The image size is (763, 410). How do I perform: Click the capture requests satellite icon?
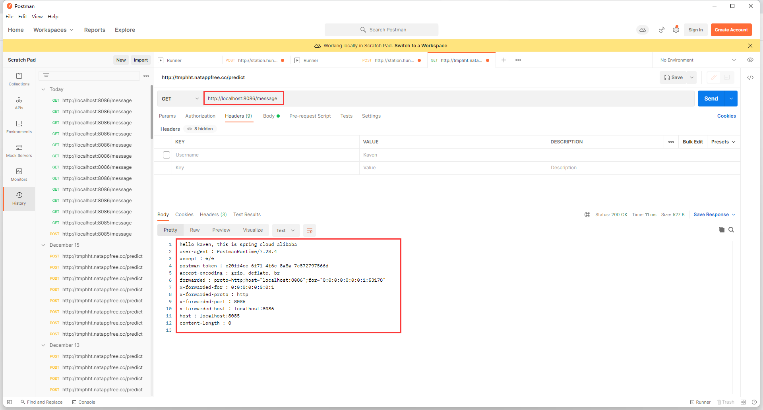pyautogui.click(x=662, y=30)
